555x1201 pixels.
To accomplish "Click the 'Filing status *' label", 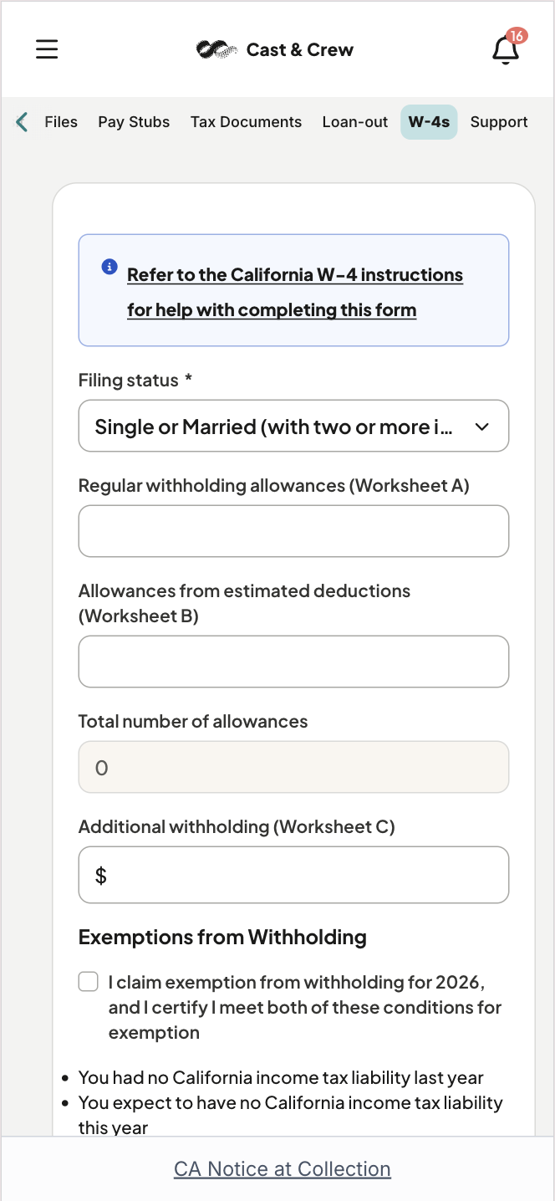I will pos(135,381).
